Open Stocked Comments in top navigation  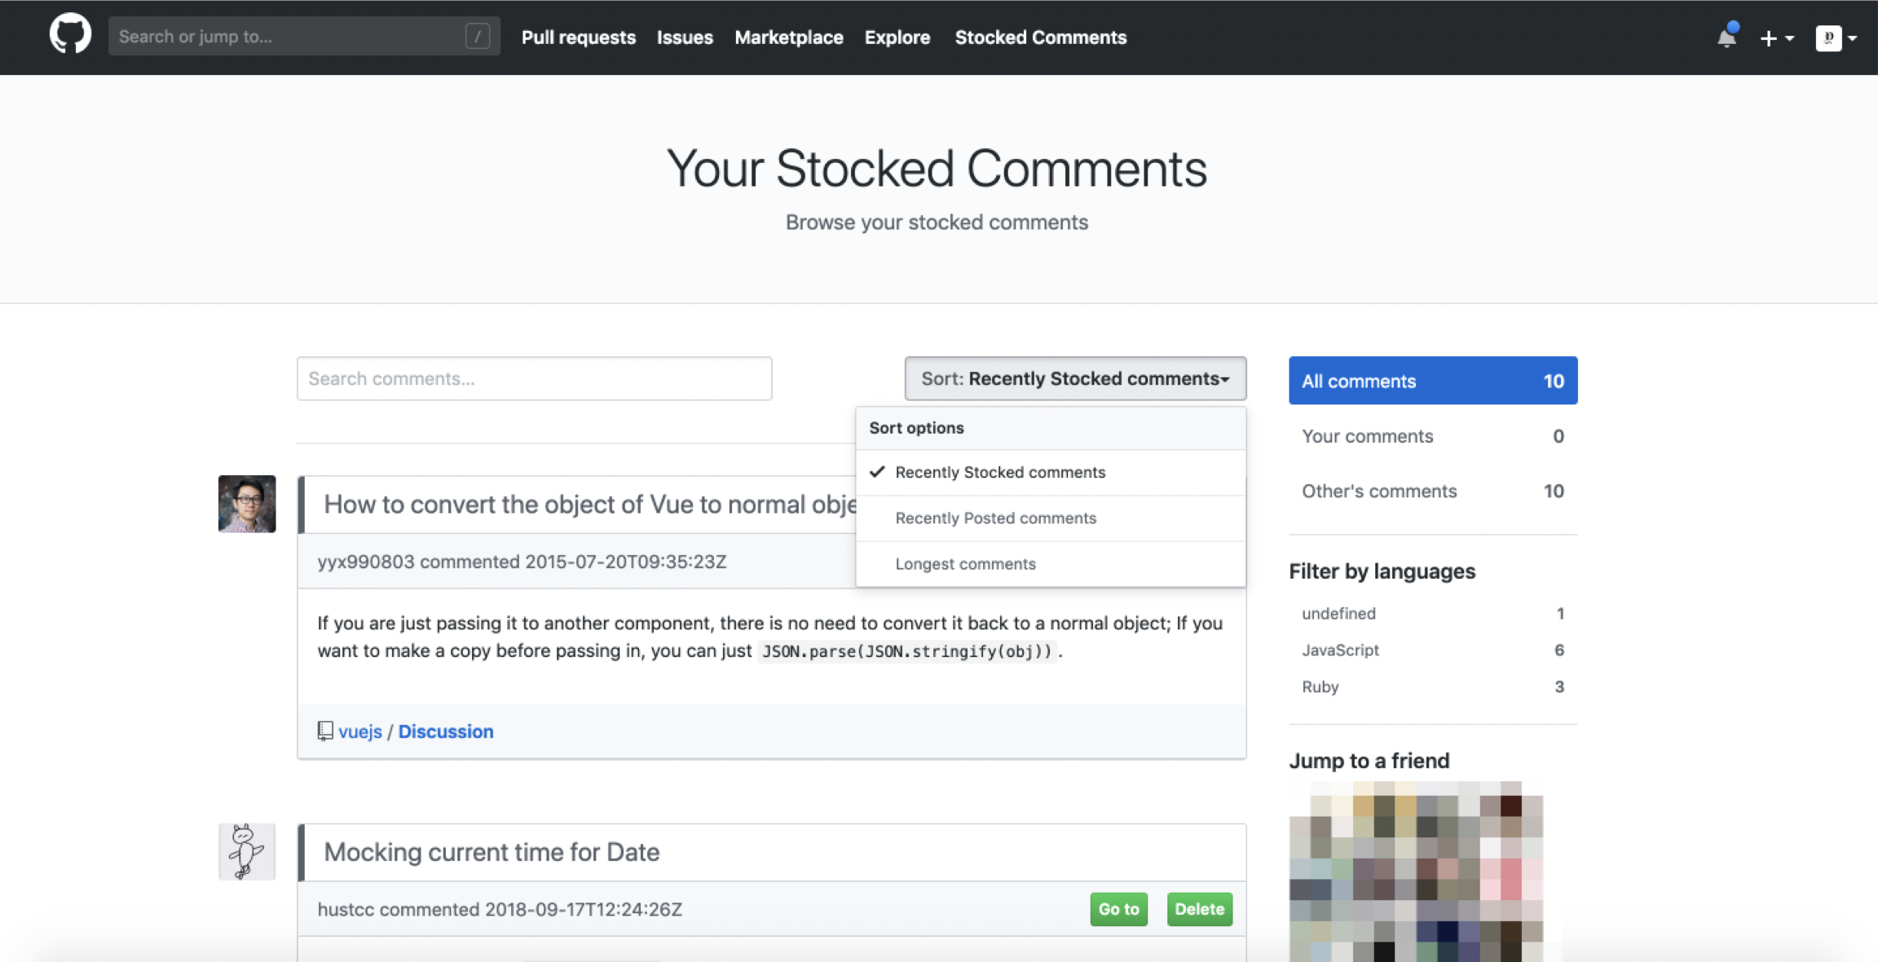[x=1040, y=38]
